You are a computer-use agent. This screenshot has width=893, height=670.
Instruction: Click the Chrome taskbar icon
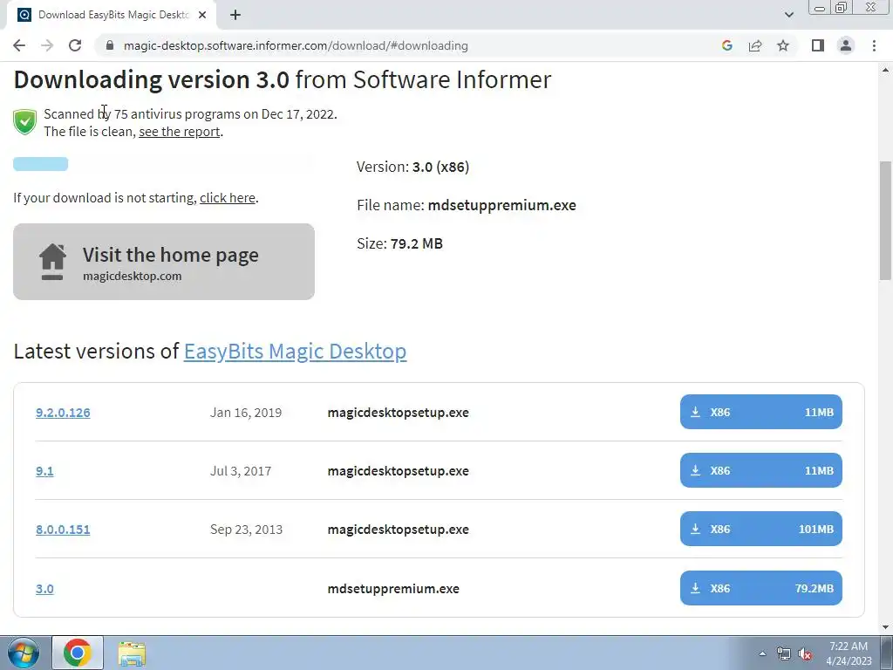point(78,653)
